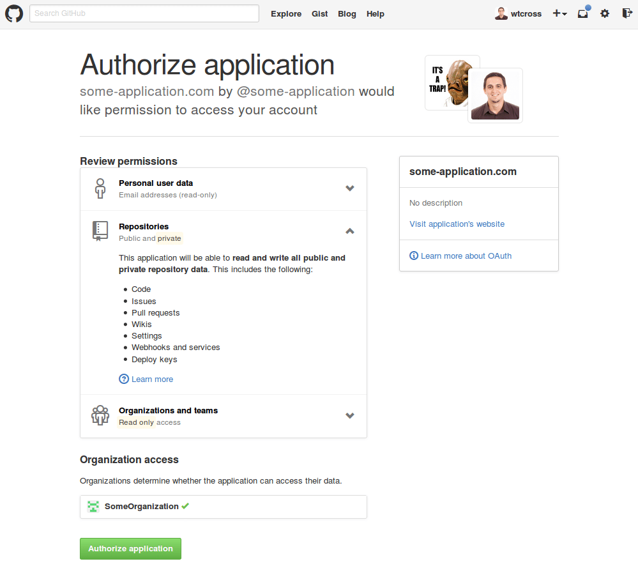The image size is (638, 566).
Task: Click the GitHub Octocat logo
Action: [x=14, y=14]
